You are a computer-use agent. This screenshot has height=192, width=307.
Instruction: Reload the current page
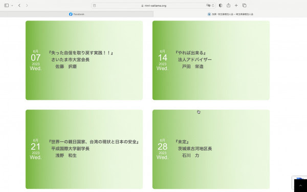[x=213, y=6]
